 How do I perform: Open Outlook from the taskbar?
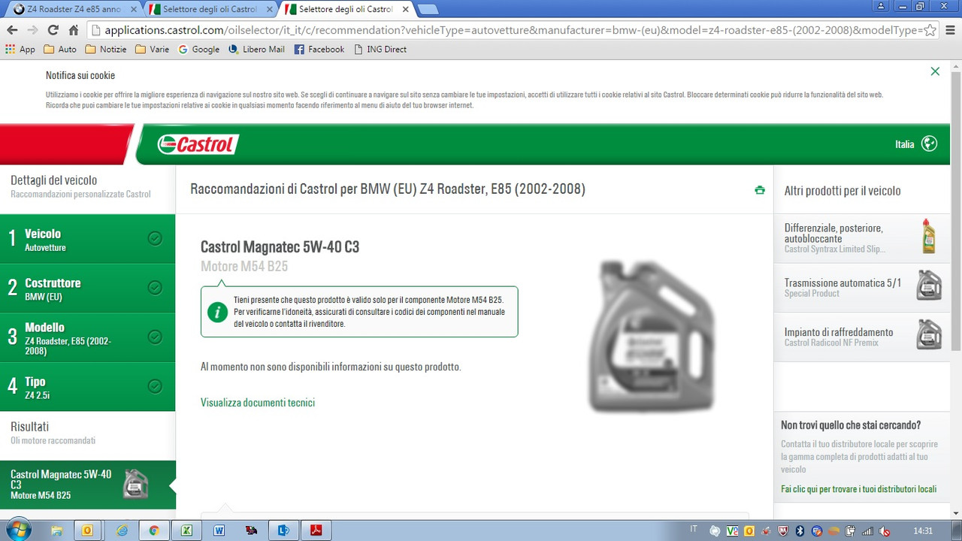point(87,530)
